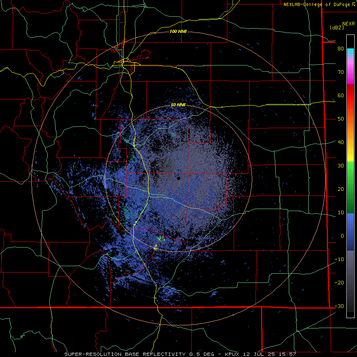The height and width of the screenshot is (357, 357).
Task: Click the 30 value on dBZ scale
Action: click(x=341, y=166)
